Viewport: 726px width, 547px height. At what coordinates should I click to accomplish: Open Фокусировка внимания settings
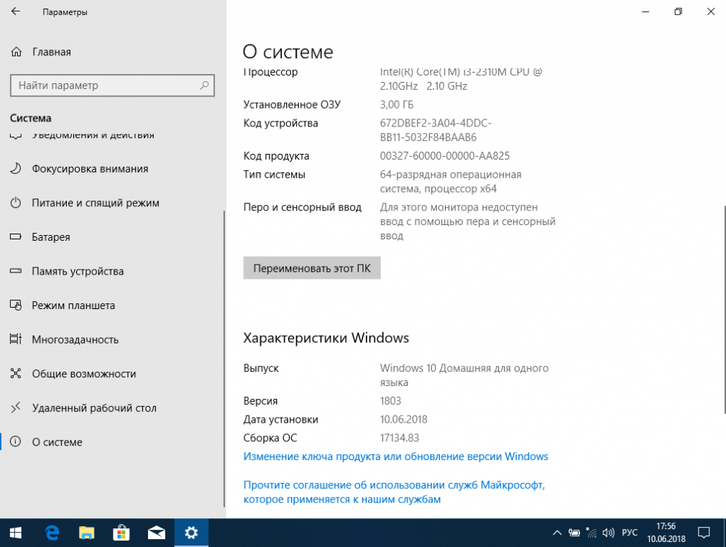pyautogui.click(x=90, y=169)
